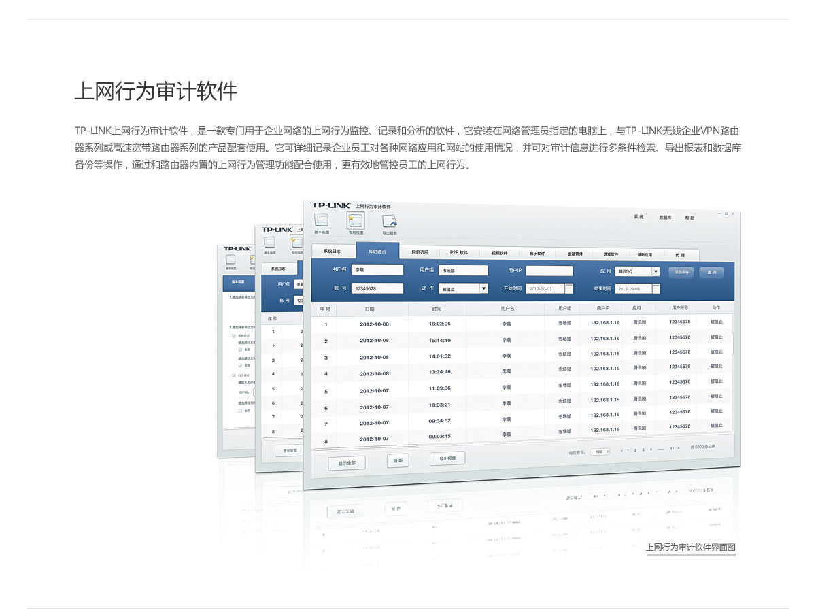
Task: Click the 导出报表 button below the table
Action: click(447, 458)
